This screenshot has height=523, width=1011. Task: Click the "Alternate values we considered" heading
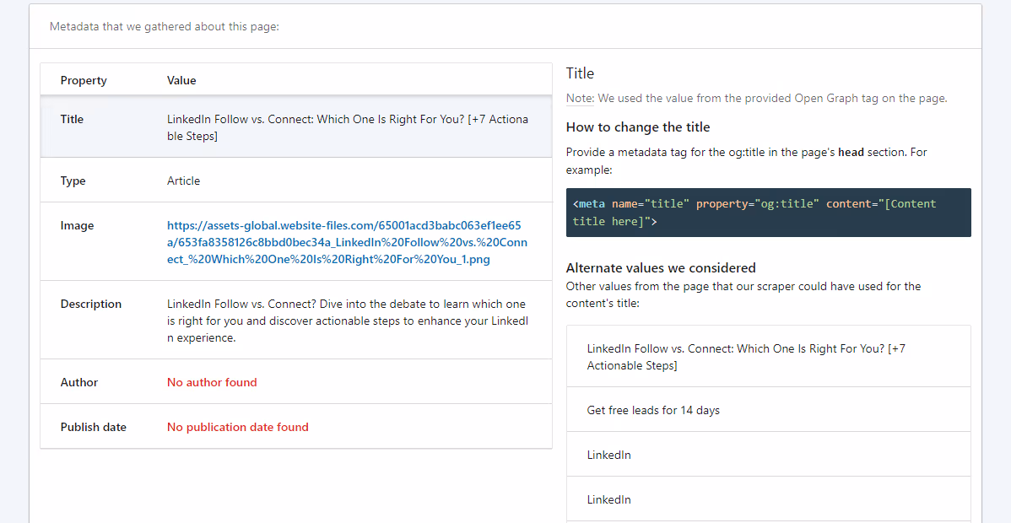click(661, 267)
